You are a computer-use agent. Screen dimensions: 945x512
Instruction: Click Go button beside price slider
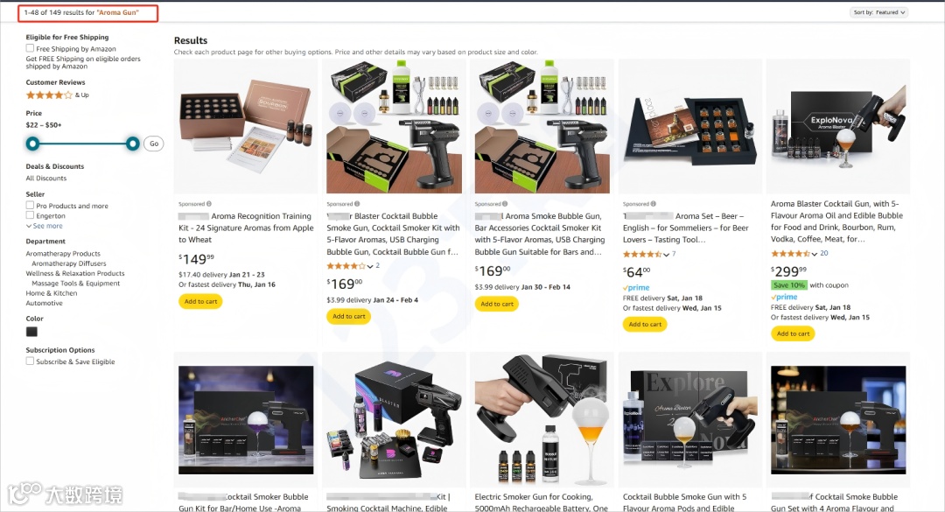click(x=154, y=144)
